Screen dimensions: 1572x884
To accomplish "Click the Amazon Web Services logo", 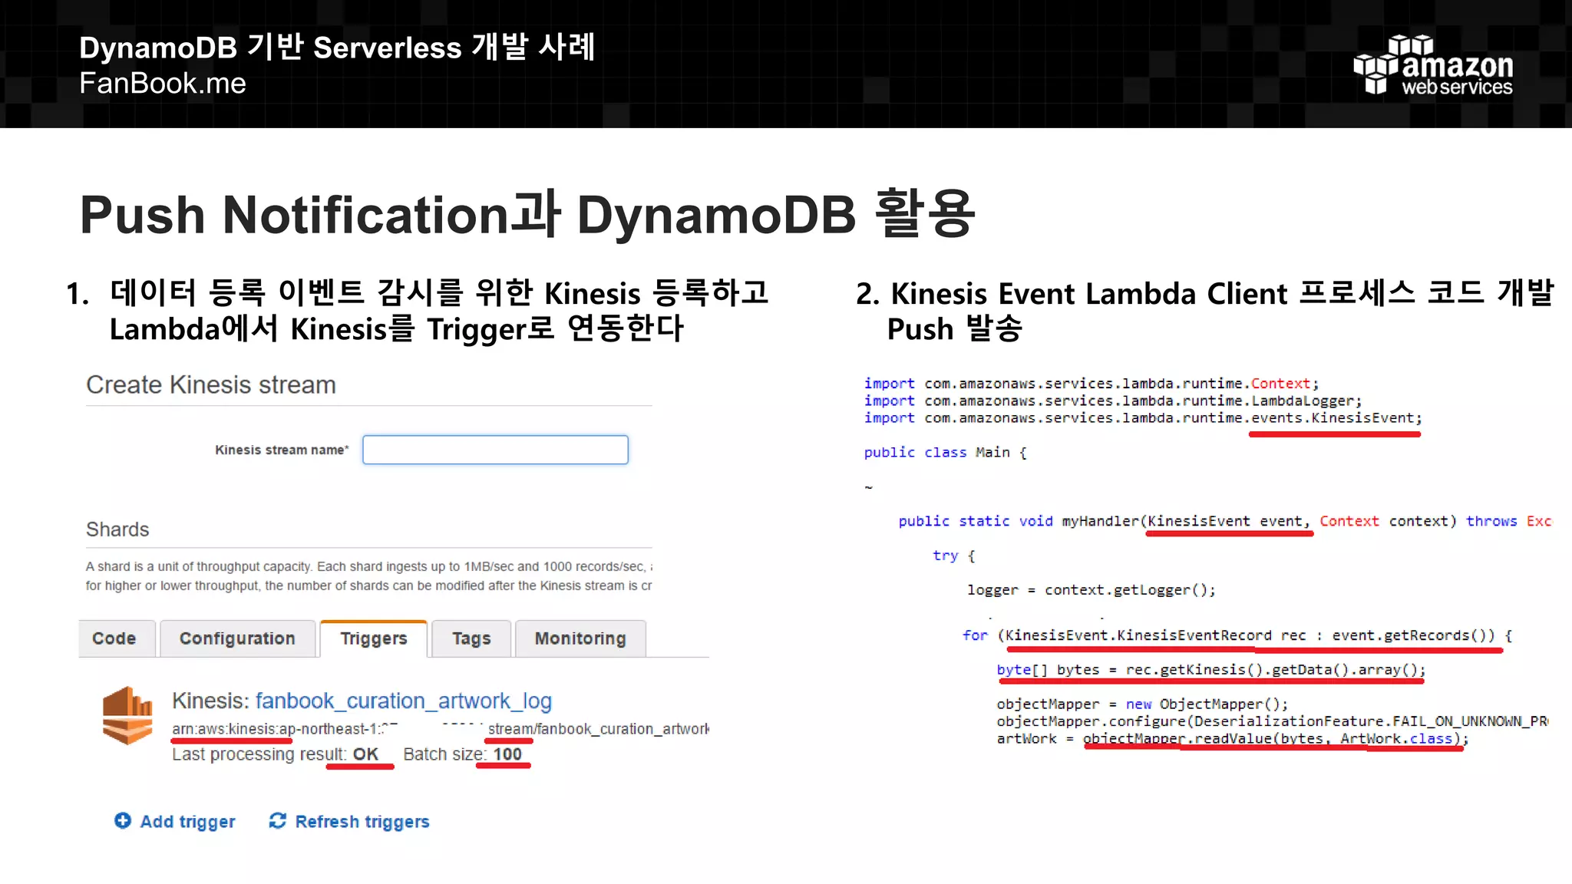I will [1433, 65].
